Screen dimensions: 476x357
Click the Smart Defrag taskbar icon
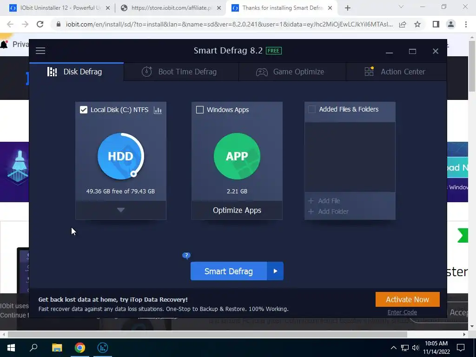pyautogui.click(x=103, y=348)
